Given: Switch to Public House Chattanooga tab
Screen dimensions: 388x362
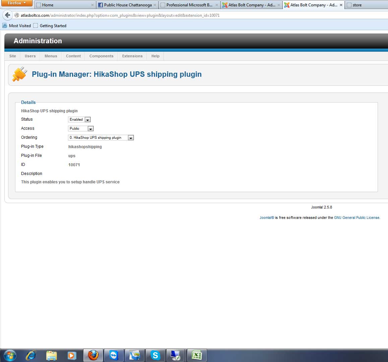Looking at the screenshot, I should coord(127,5).
